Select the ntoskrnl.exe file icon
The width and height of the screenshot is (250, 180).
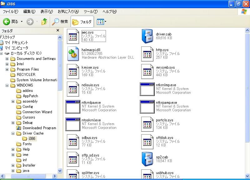[73, 124]
